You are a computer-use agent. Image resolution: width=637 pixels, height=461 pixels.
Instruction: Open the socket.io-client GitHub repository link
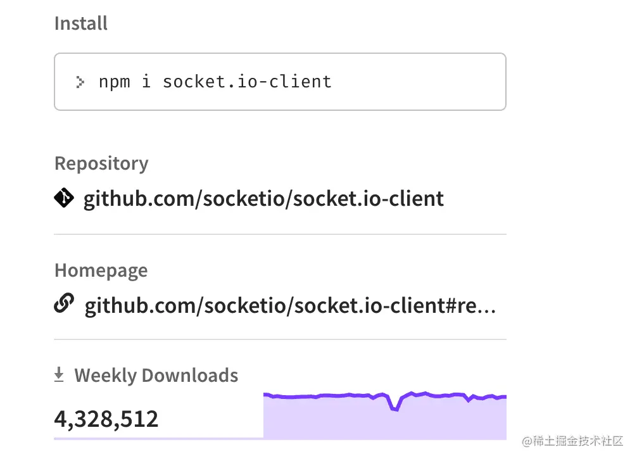[263, 199]
